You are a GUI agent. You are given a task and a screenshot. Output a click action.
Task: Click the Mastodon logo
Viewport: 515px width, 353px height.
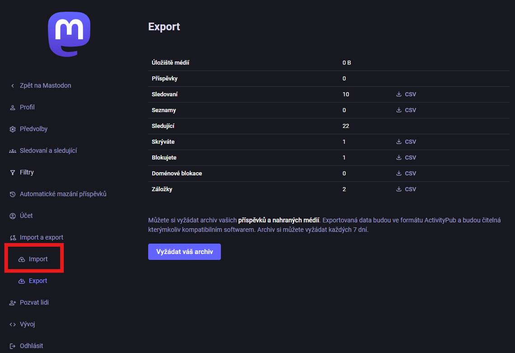point(69,34)
